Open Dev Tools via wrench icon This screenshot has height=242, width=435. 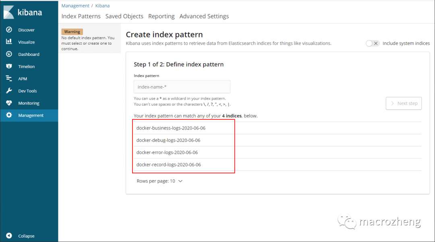(9, 90)
